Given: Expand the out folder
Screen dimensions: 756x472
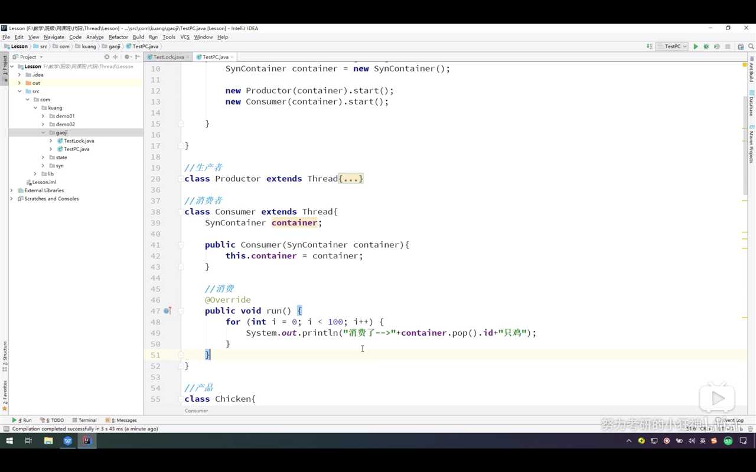Looking at the screenshot, I should coord(19,83).
